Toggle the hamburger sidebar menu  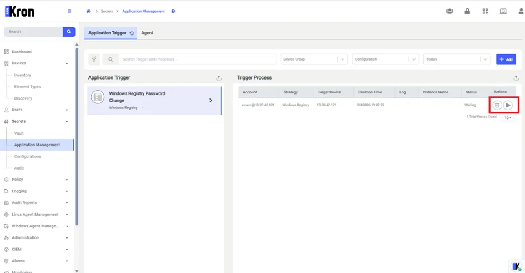click(69, 11)
